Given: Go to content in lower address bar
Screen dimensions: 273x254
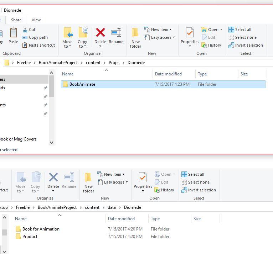Looking at the screenshot, I should (x=92, y=207).
